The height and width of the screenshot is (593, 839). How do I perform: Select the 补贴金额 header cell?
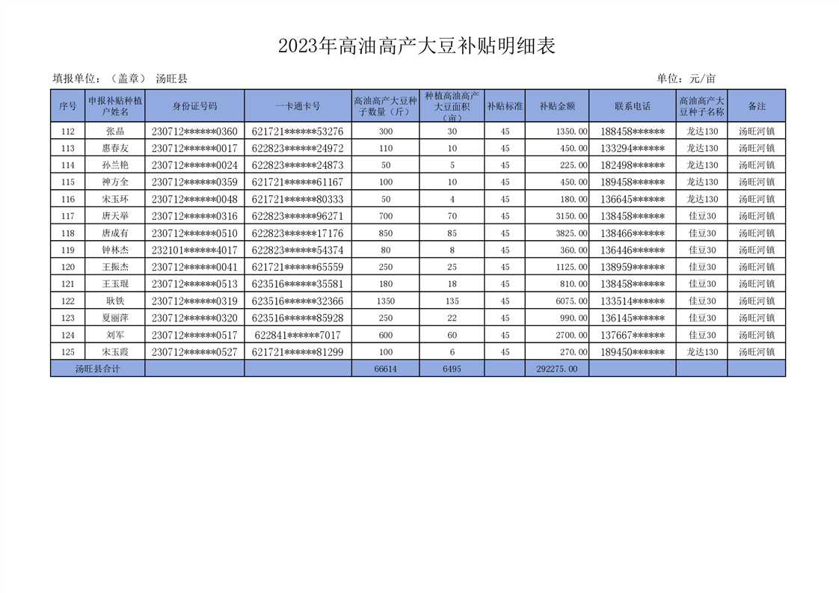[x=557, y=106]
